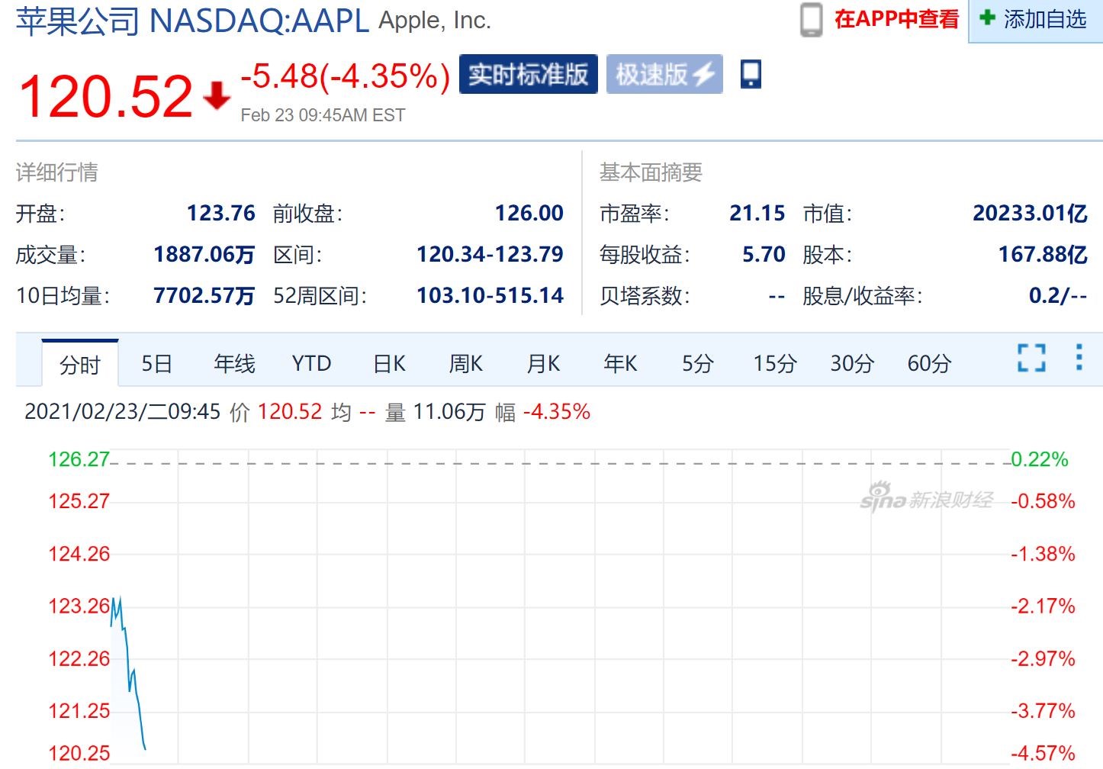The height and width of the screenshot is (769, 1103).
Task: Click the red down arrow beside price
Action: [x=217, y=96]
